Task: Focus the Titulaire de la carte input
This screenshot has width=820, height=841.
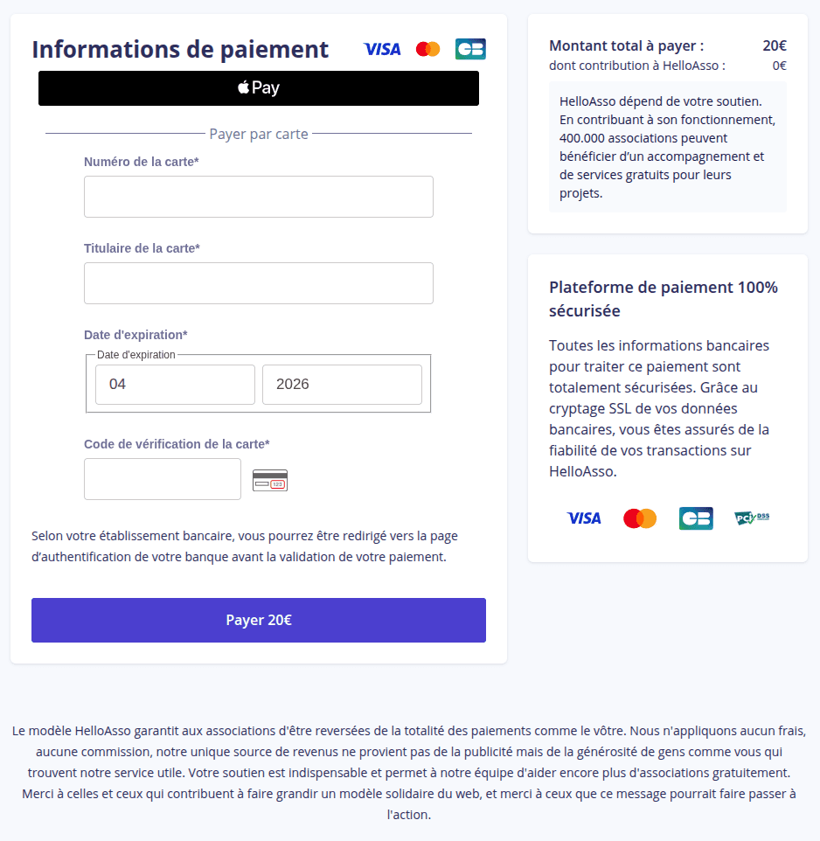Action: point(258,282)
